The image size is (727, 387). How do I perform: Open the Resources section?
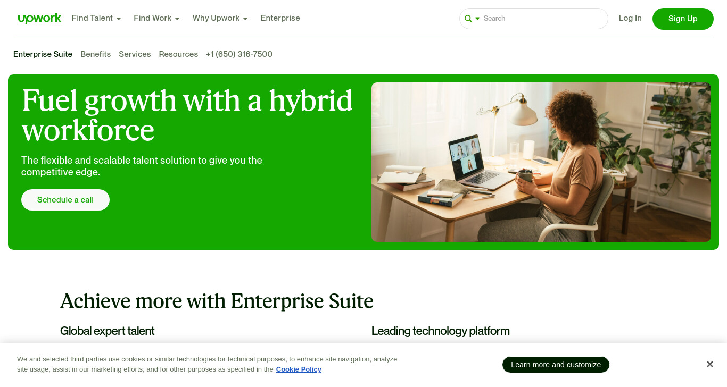[178, 54]
